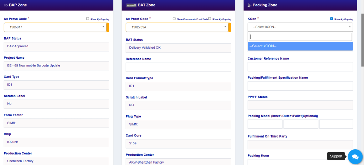Click the KCon dropdown search box
This screenshot has width=364, height=165.
[x=300, y=37]
